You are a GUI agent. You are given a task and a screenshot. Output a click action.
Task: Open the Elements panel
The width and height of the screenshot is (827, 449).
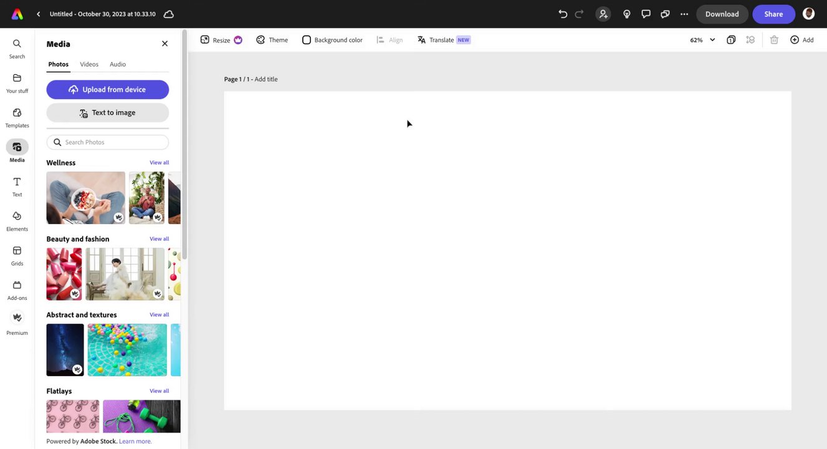pos(17,221)
